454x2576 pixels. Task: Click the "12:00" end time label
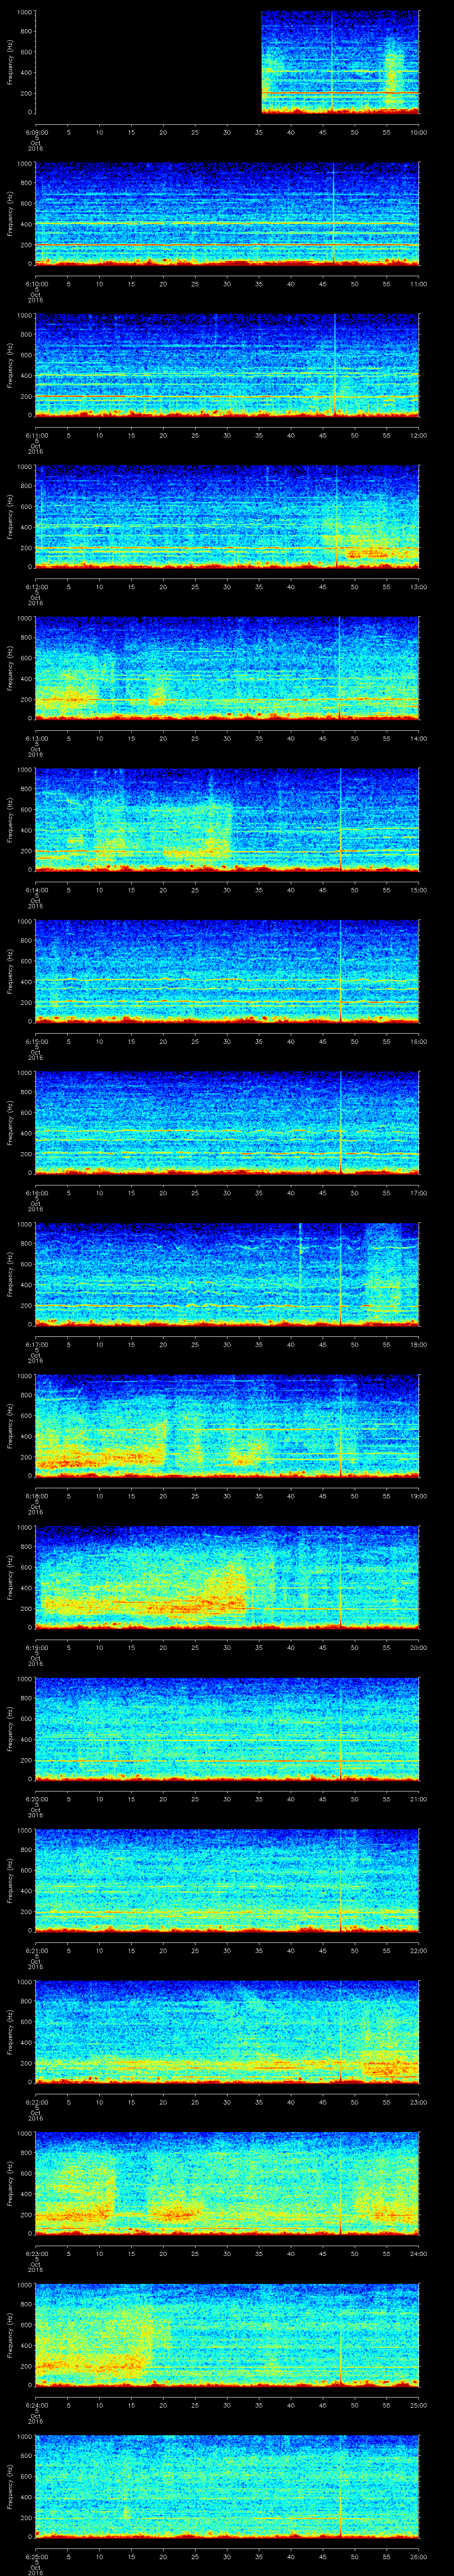pos(419,435)
